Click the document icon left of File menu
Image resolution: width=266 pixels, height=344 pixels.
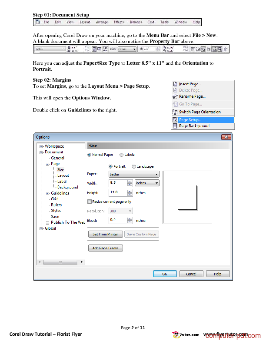38,22
